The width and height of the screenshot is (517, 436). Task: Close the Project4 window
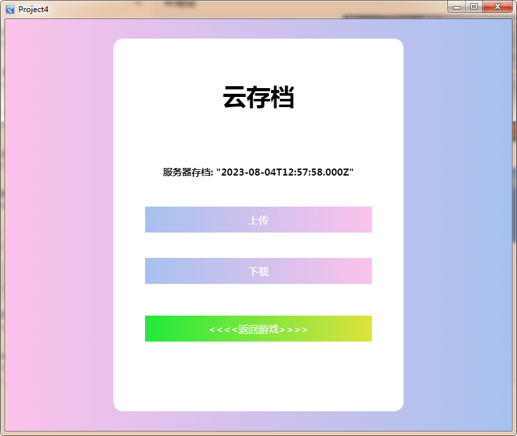497,6
